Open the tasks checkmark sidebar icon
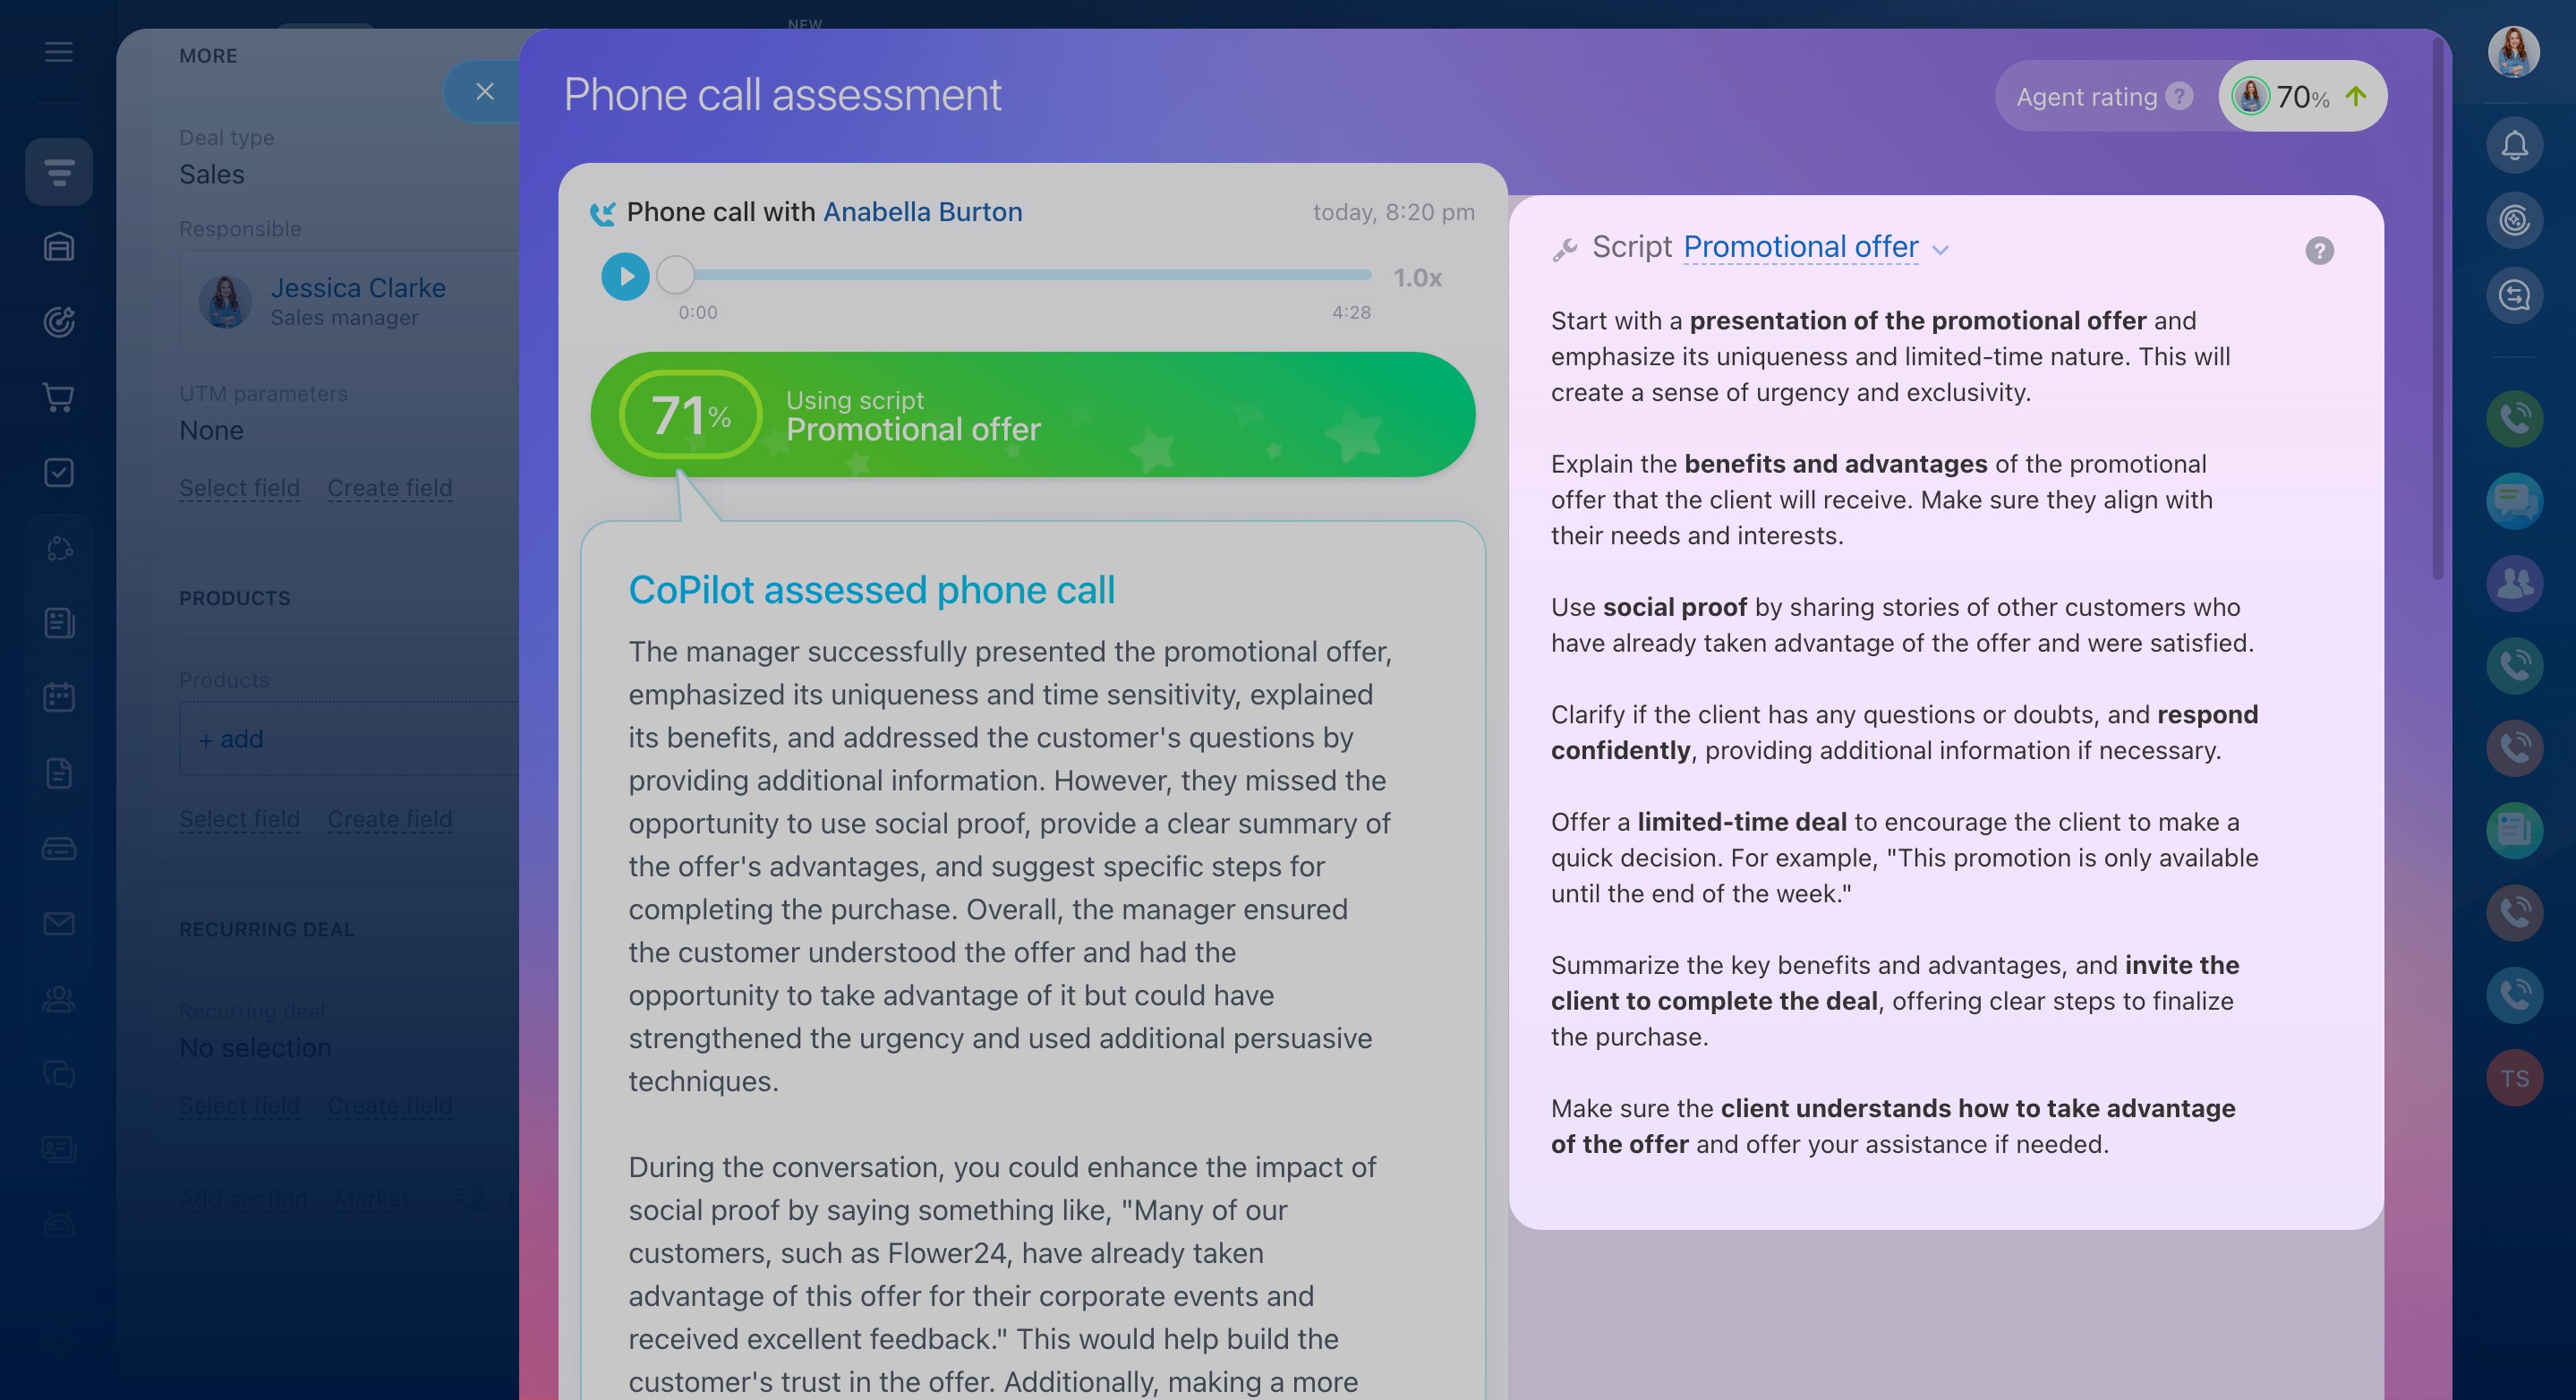Image resolution: width=2576 pixels, height=1400 pixels. pyautogui.click(x=59, y=472)
